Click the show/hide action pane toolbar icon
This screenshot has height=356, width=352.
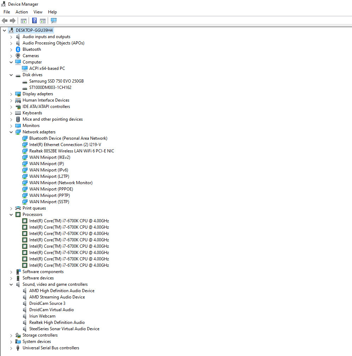click(43, 21)
